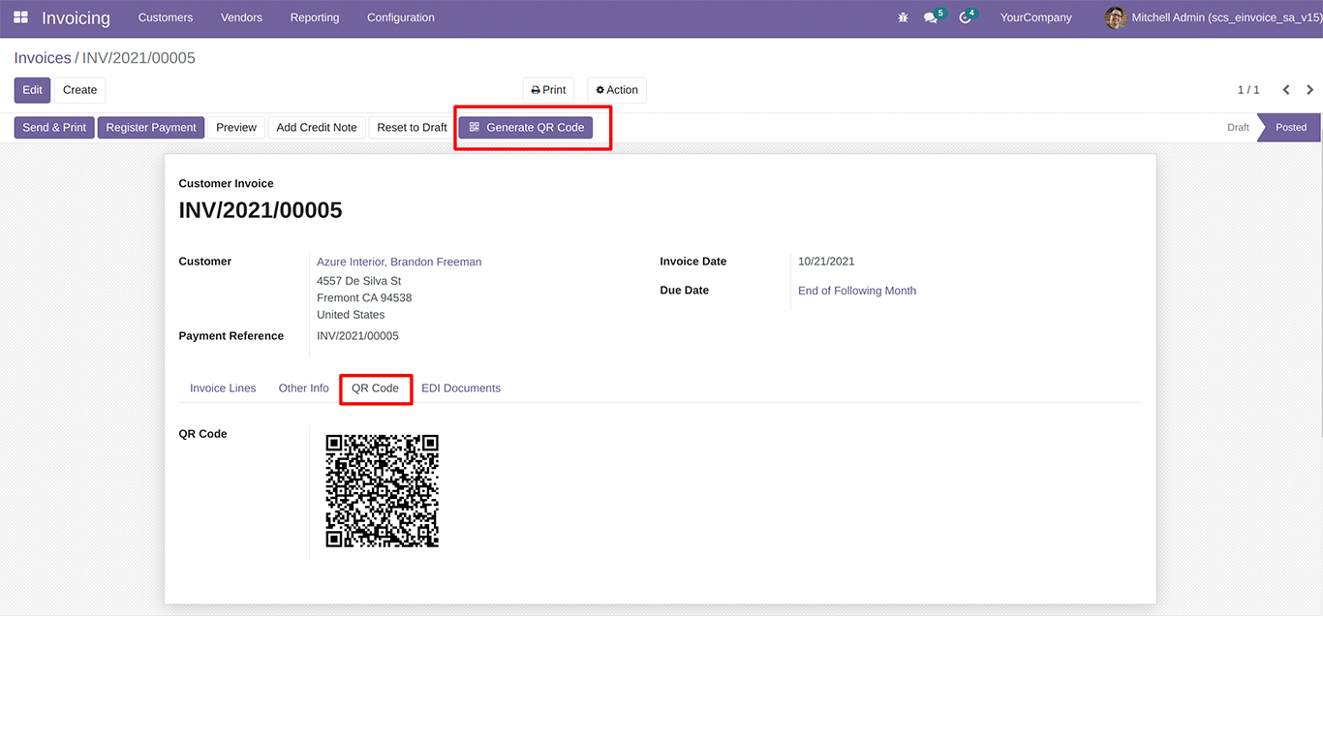Click the Mitchell Admin avatar picture
Screen dimensions: 1323x744
coord(1116,17)
